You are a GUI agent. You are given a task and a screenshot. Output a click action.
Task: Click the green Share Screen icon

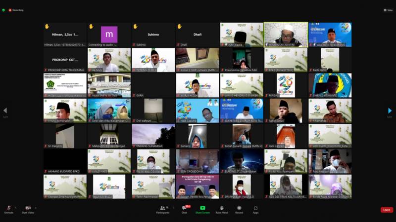(202, 208)
